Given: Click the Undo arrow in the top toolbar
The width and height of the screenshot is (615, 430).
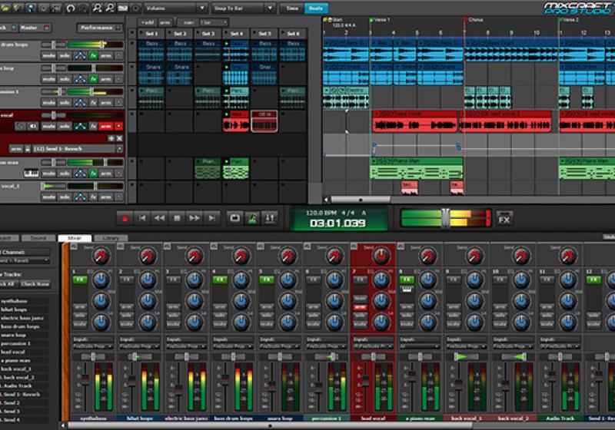Looking at the screenshot, I should 71,8.
